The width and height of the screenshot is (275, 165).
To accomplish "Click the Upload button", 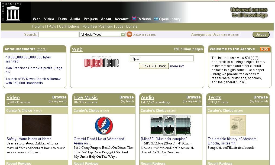I will tap(261, 35).
